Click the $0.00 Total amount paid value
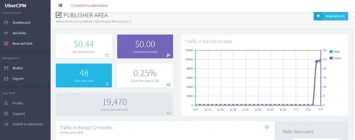 [145, 44]
